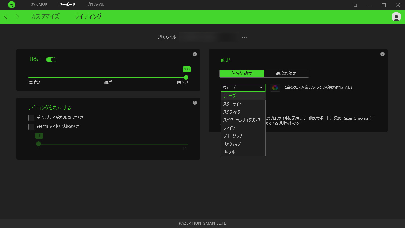Image resolution: width=405 pixels, height=228 pixels.
Task: Click the 効果 section heading
Action: pyautogui.click(x=226, y=61)
